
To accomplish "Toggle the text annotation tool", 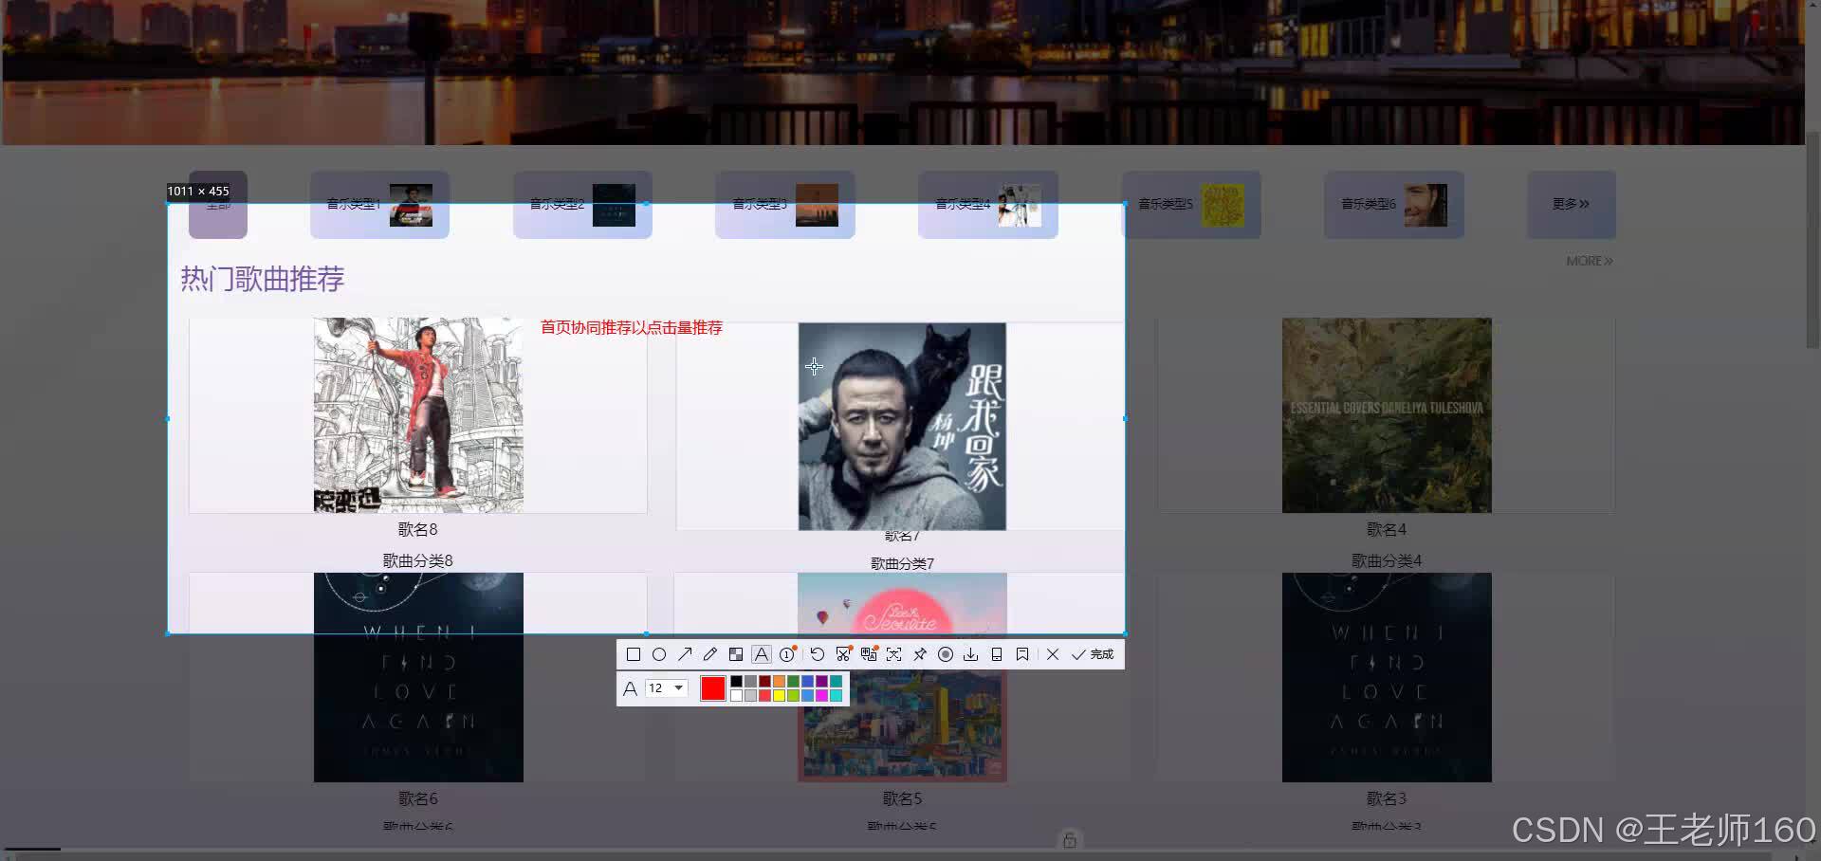I will click(762, 654).
